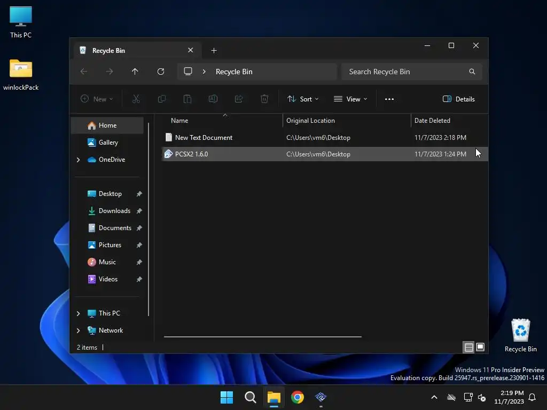Click the sidebar vertical scrollbar

coord(149,219)
